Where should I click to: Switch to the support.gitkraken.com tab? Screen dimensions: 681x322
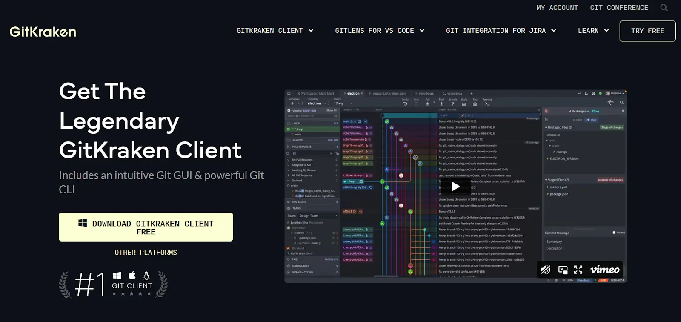point(387,93)
